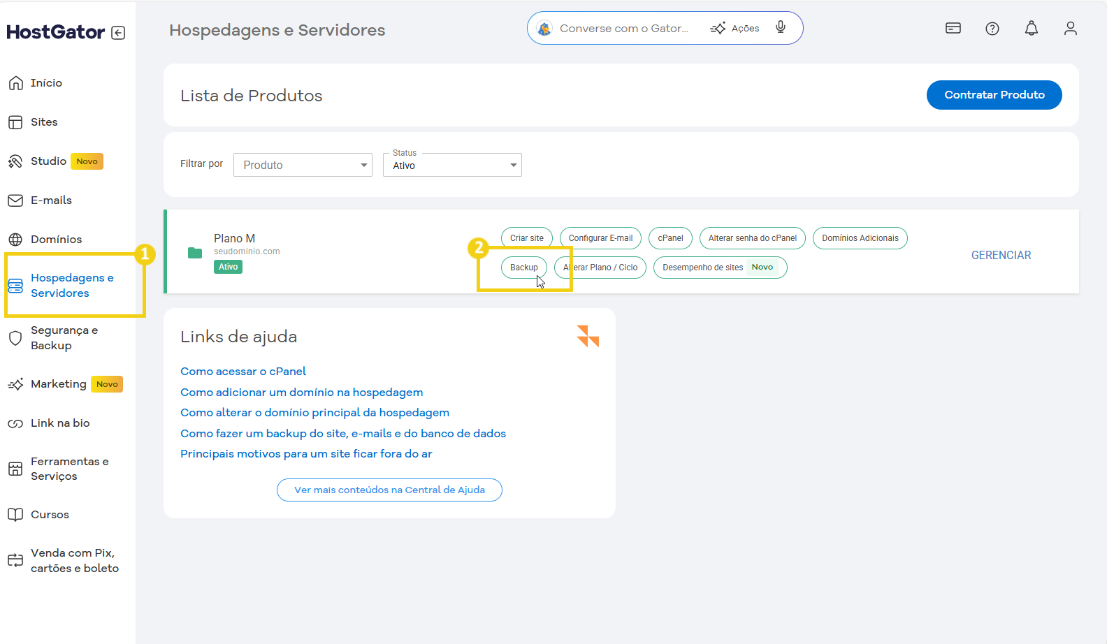Click Alterar Plano / Ciclo button
The width and height of the screenshot is (1107, 644).
pos(600,268)
